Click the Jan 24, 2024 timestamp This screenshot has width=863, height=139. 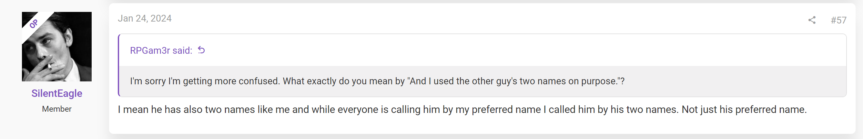145,18
